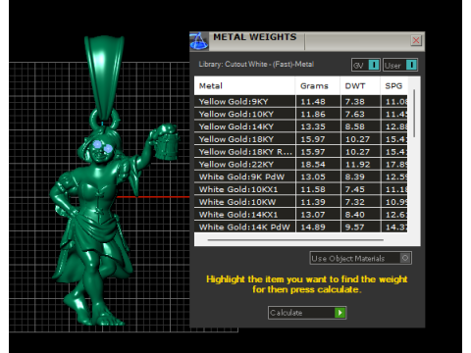471x353 pixels.
Task: Toggle the User library switch
Action: click(x=400, y=65)
